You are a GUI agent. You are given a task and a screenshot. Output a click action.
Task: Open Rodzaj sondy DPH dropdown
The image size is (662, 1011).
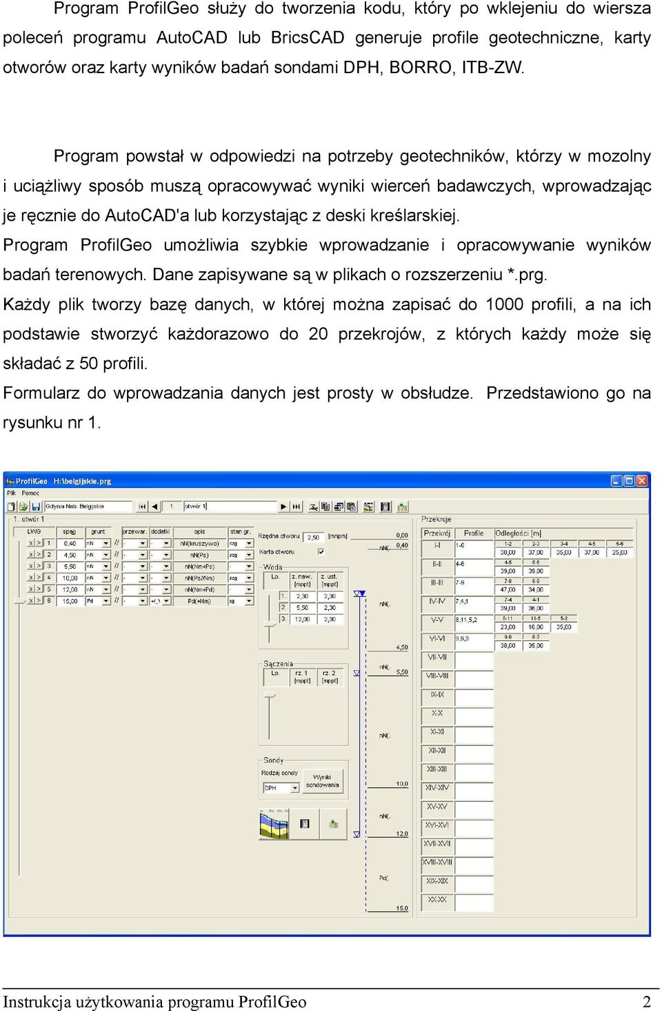point(294,787)
